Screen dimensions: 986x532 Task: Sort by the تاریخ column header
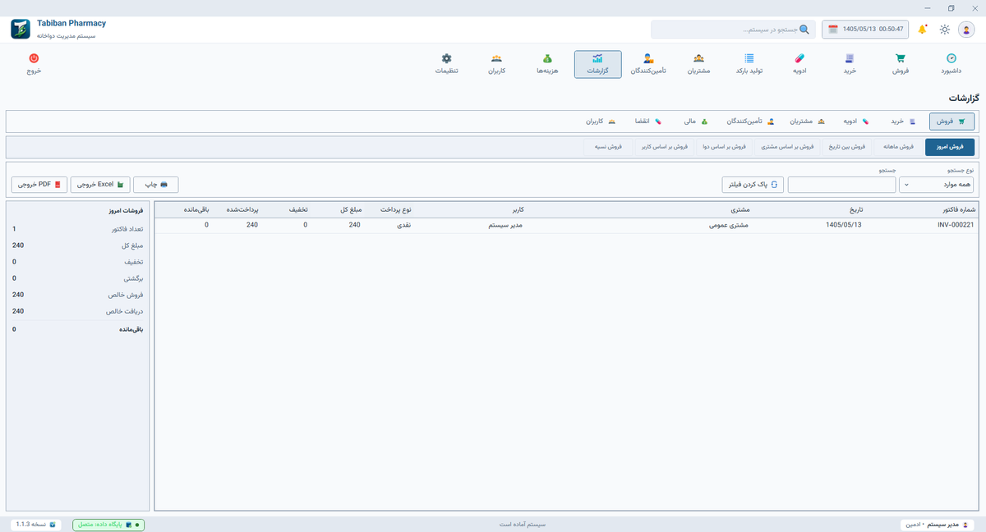tap(856, 209)
